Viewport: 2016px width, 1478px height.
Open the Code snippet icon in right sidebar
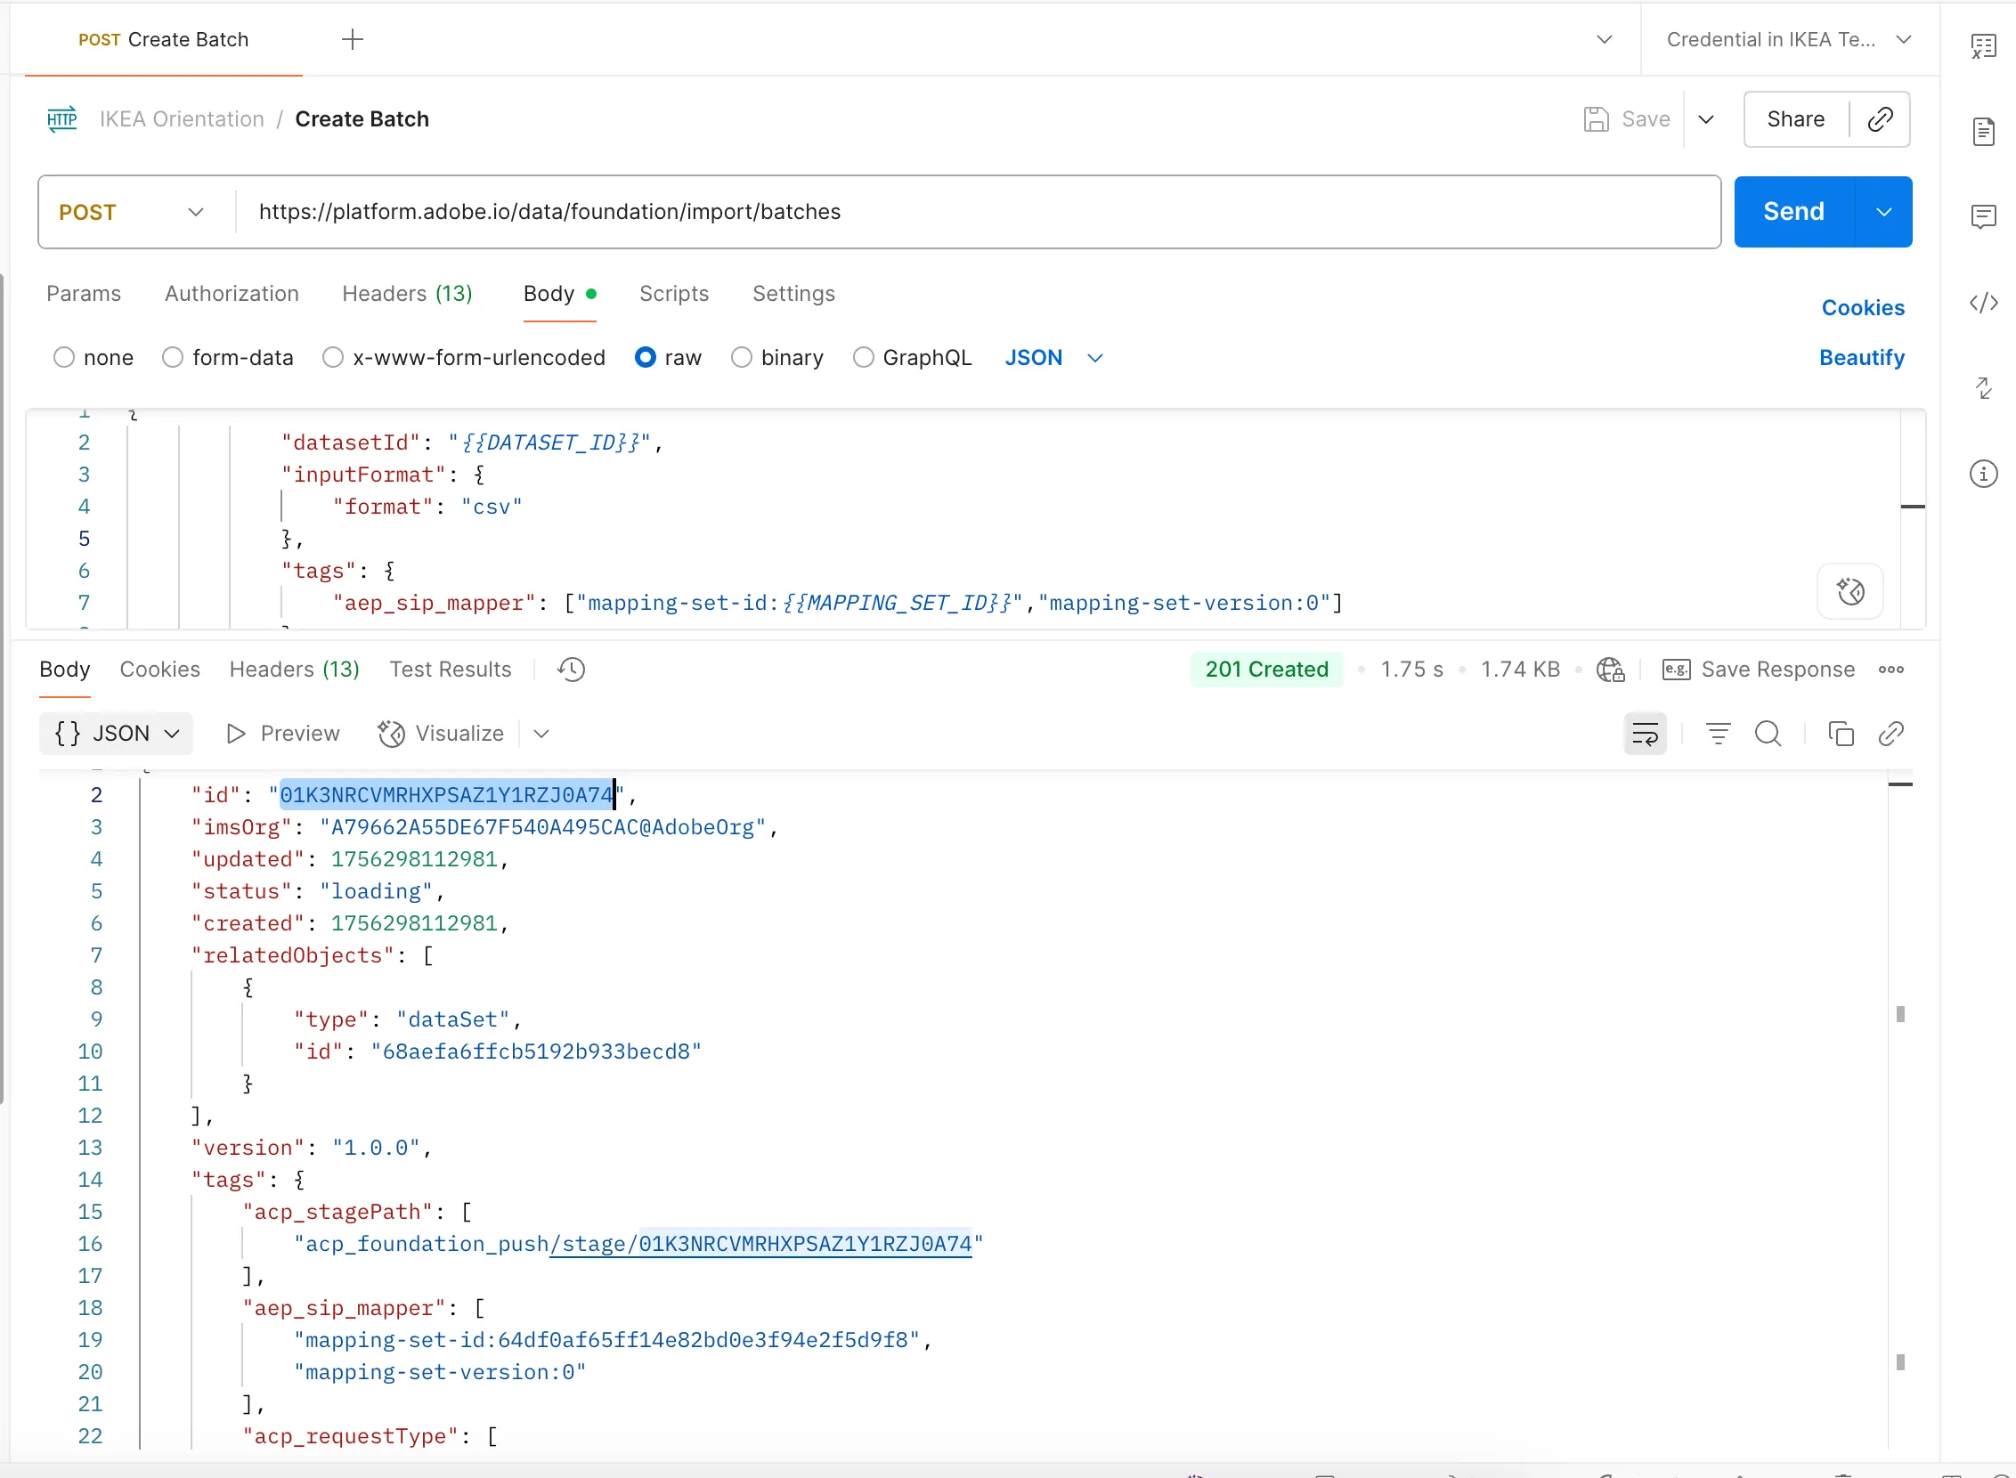coord(1983,303)
